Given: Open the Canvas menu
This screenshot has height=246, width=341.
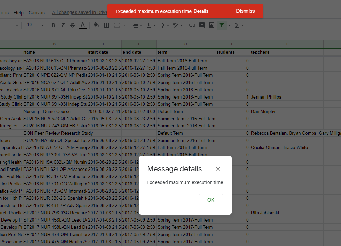Looking at the screenshot, I should pyautogui.click(x=37, y=13).
